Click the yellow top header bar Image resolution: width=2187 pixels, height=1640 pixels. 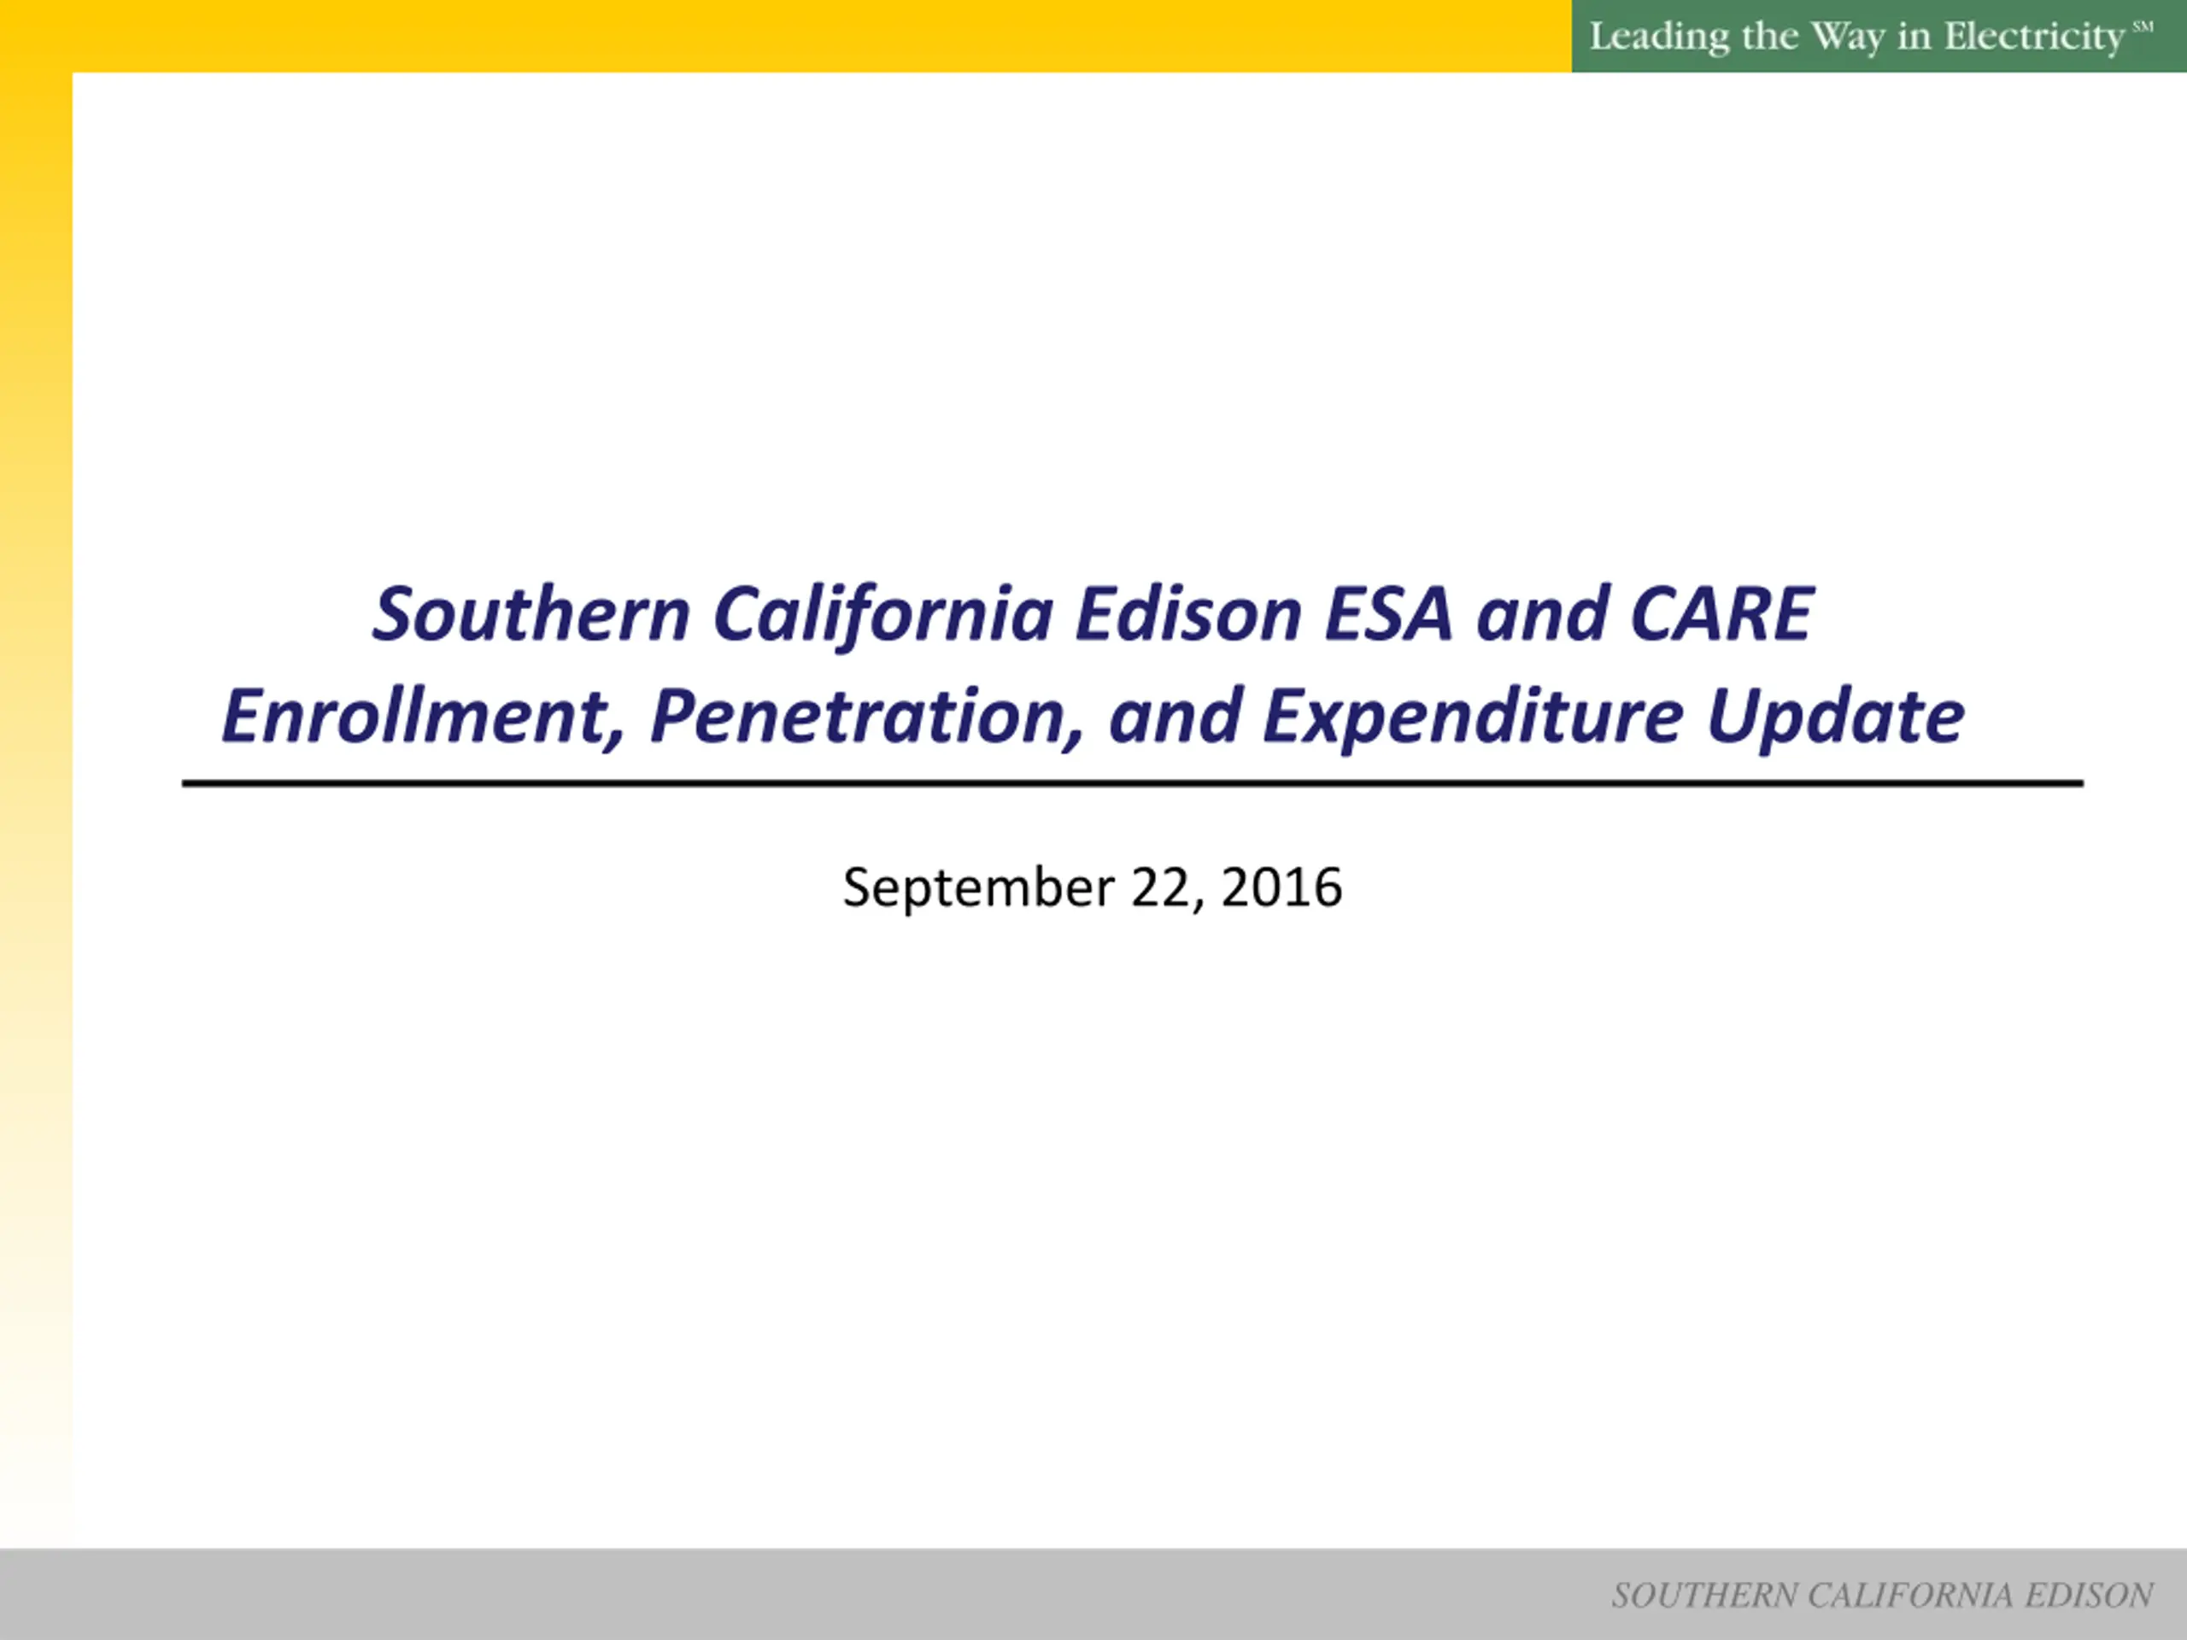pyautogui.click(x=791, y=36)
